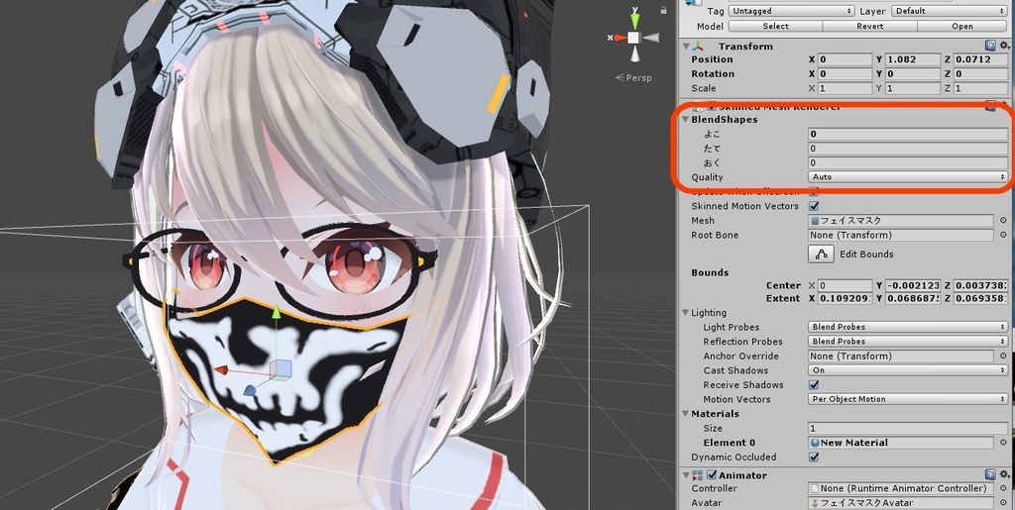Click the たて blend shape value field

click(908, 149)
